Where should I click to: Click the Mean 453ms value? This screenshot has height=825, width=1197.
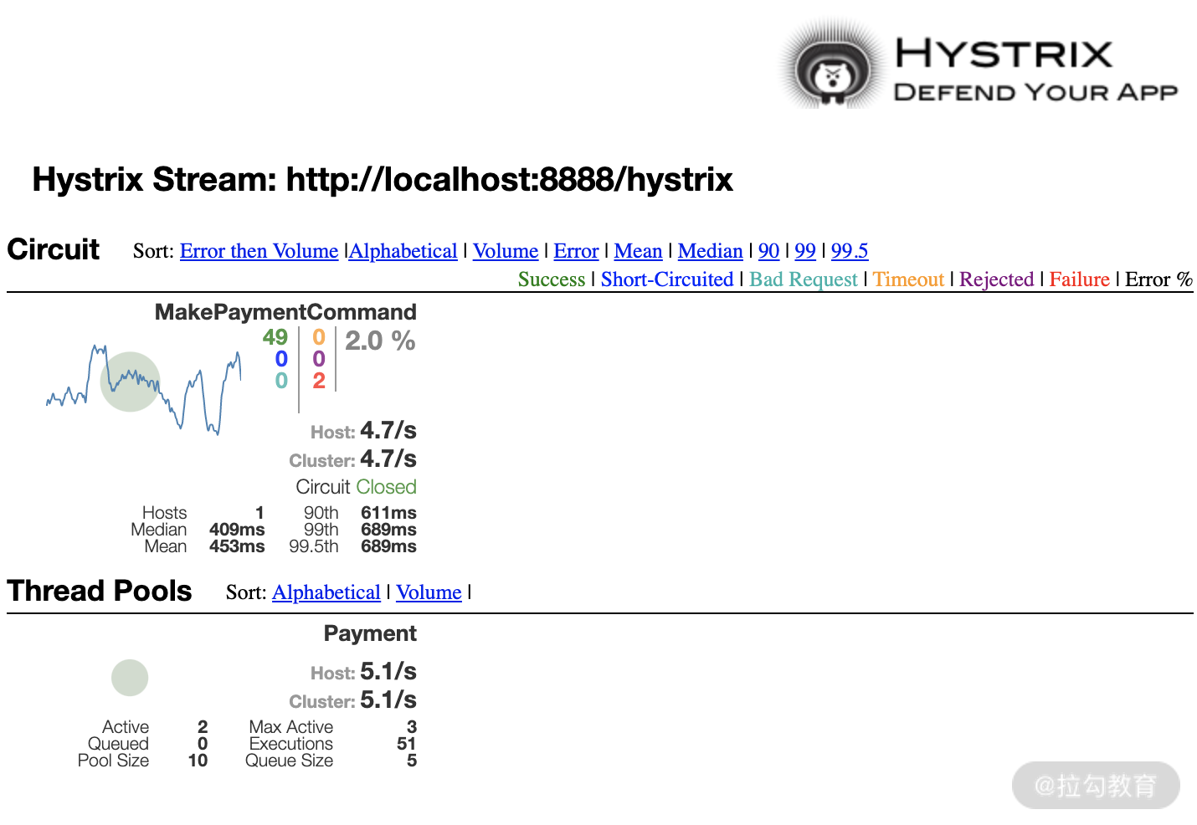click(237, 546)
